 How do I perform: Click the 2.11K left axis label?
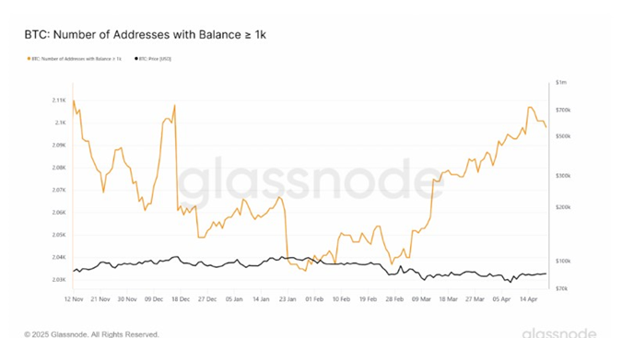point(59,100)
